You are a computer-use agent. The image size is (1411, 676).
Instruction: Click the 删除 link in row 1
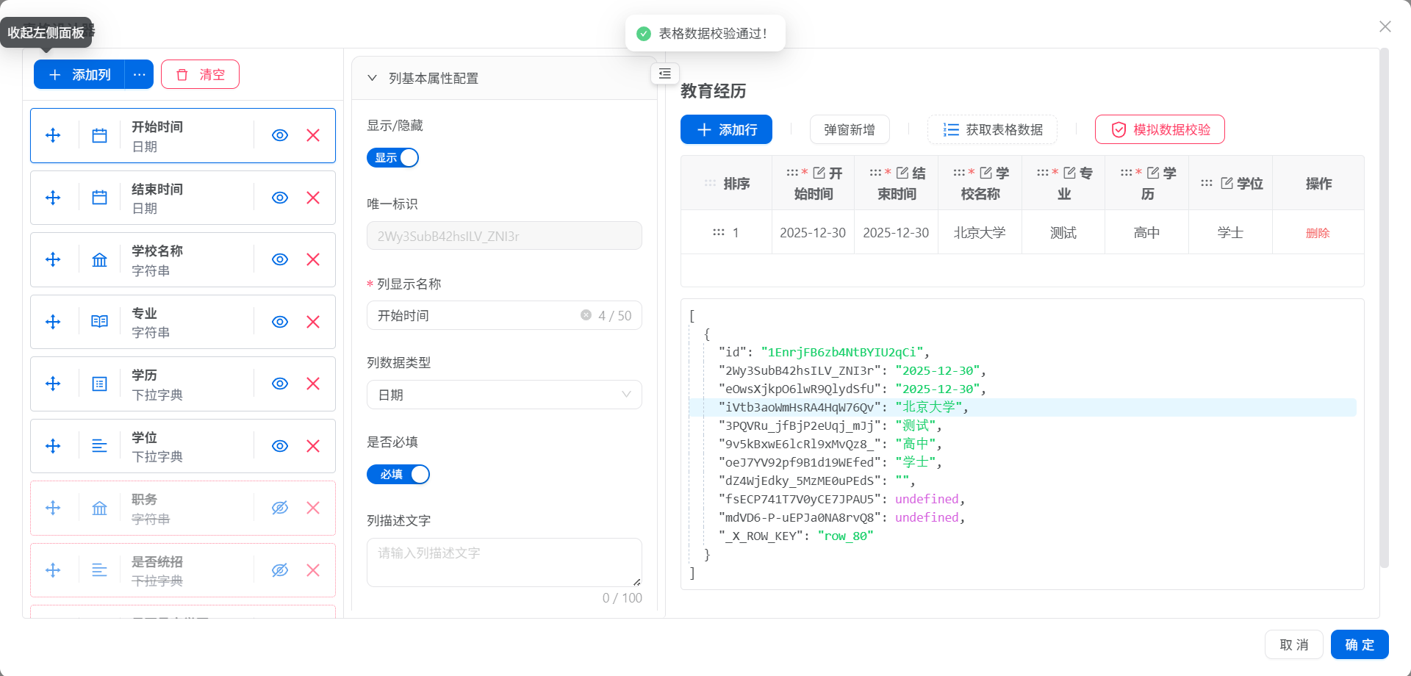click(x=1317, y=233)
